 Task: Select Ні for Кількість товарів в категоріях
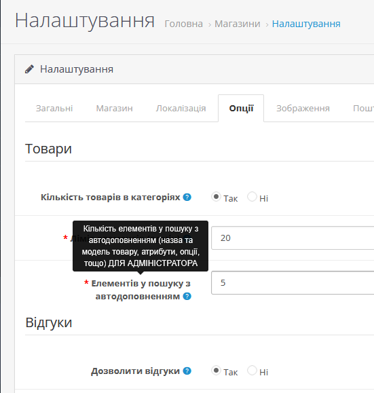click(x=252, y=197)
